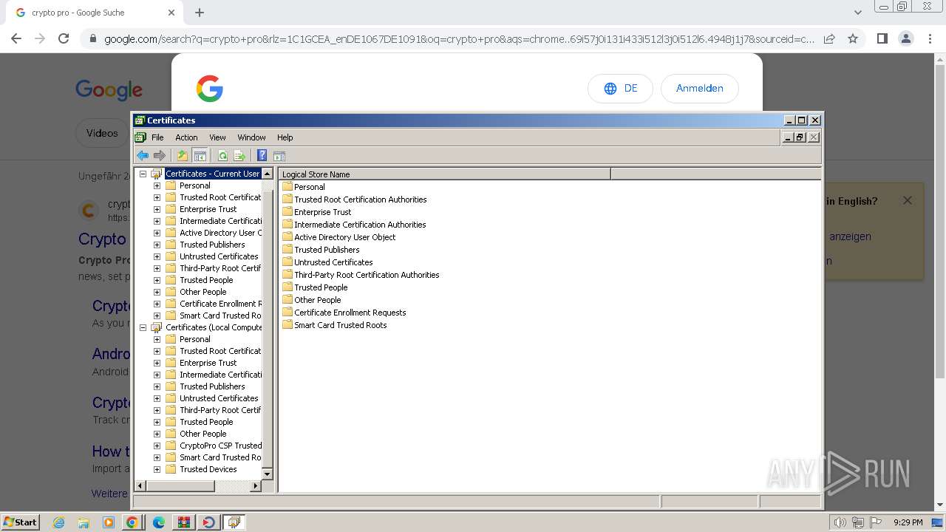This screenshot has width=946, height=532.
Task: Click Trusted Publishers folder icon in list
Action: click(x=287, y=250)
